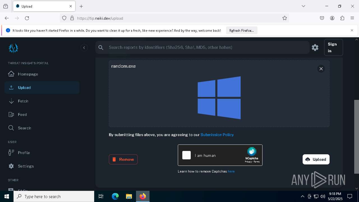
Task: Open Settings in the sidebar
Action: tap(42, 166)
